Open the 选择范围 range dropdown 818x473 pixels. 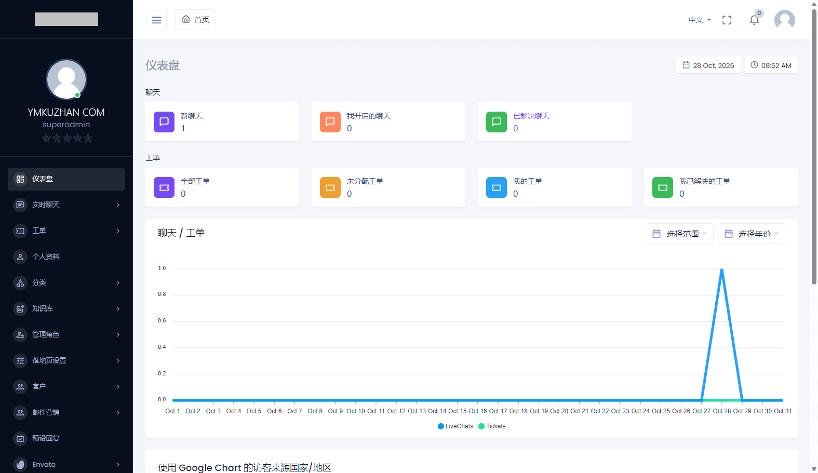[679, 234]
